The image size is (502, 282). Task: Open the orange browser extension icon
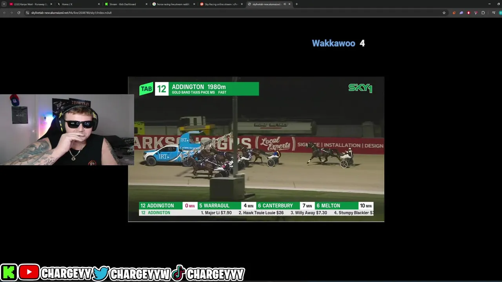point(454,13)
